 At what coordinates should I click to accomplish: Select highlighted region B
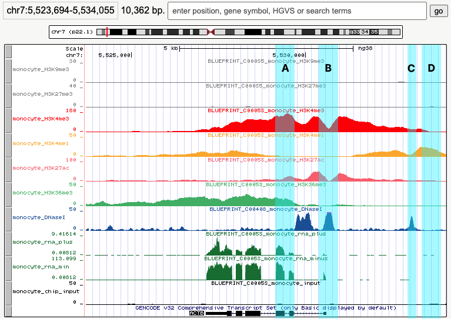coord(328,176)
